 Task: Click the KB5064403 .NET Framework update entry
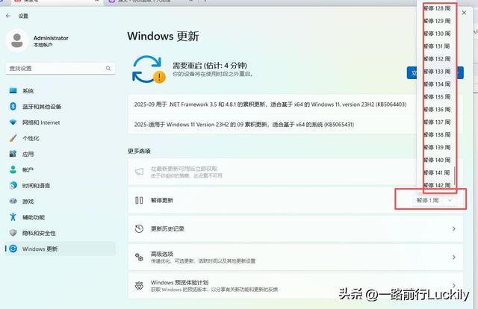pos(270,104)
